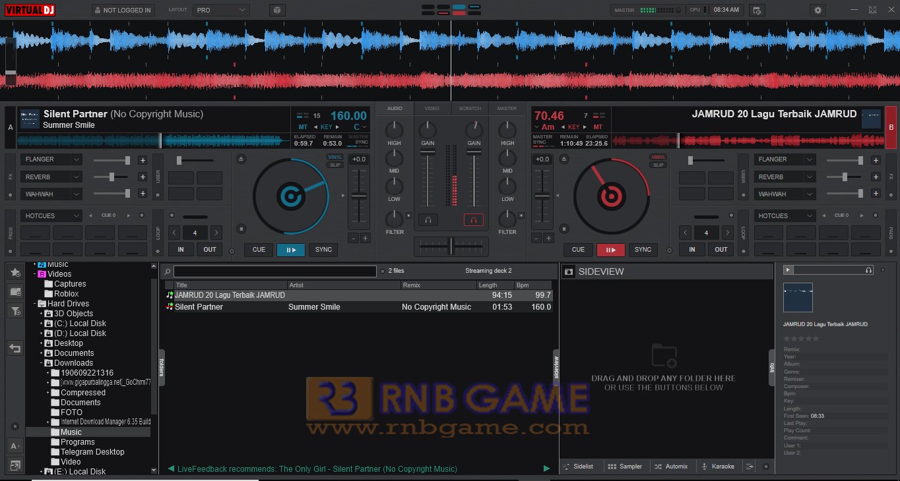Decrease loop size on left deck

[x=174, y=233]
